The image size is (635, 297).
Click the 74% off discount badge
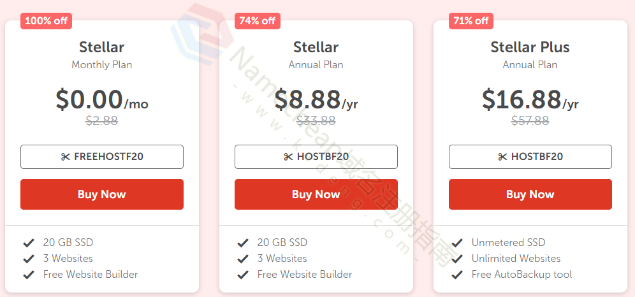tap(258, 21)
